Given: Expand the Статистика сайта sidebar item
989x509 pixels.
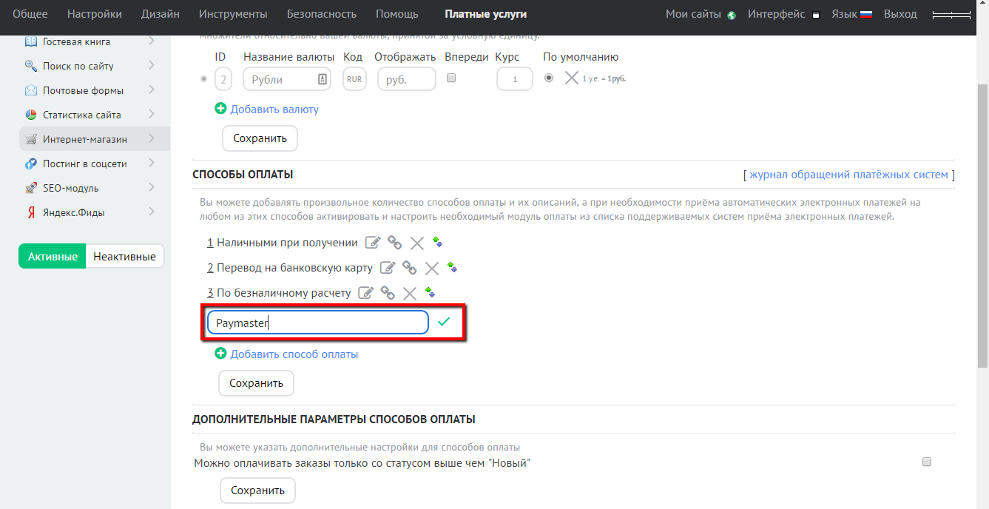Looking at the screenshot, I should click(x=151, y=114).
